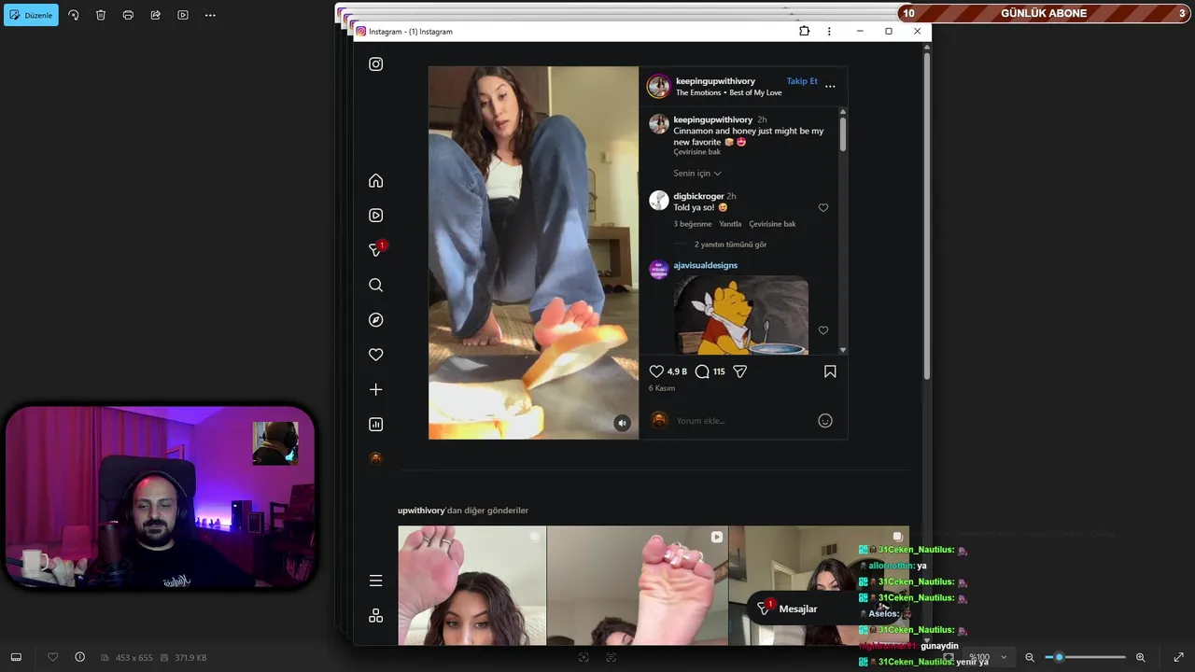Viewport: 1195px width, 672px height.
Task: Select 'Çeviriye bak' under digbickroger's comment
Action: (x=772, y=224)
